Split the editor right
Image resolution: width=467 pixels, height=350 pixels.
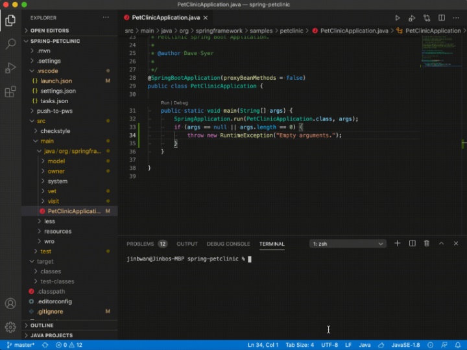coord(442,18)
